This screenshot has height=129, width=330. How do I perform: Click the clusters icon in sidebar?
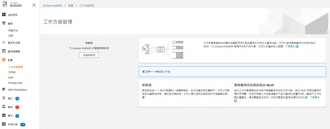click(4, 23)
